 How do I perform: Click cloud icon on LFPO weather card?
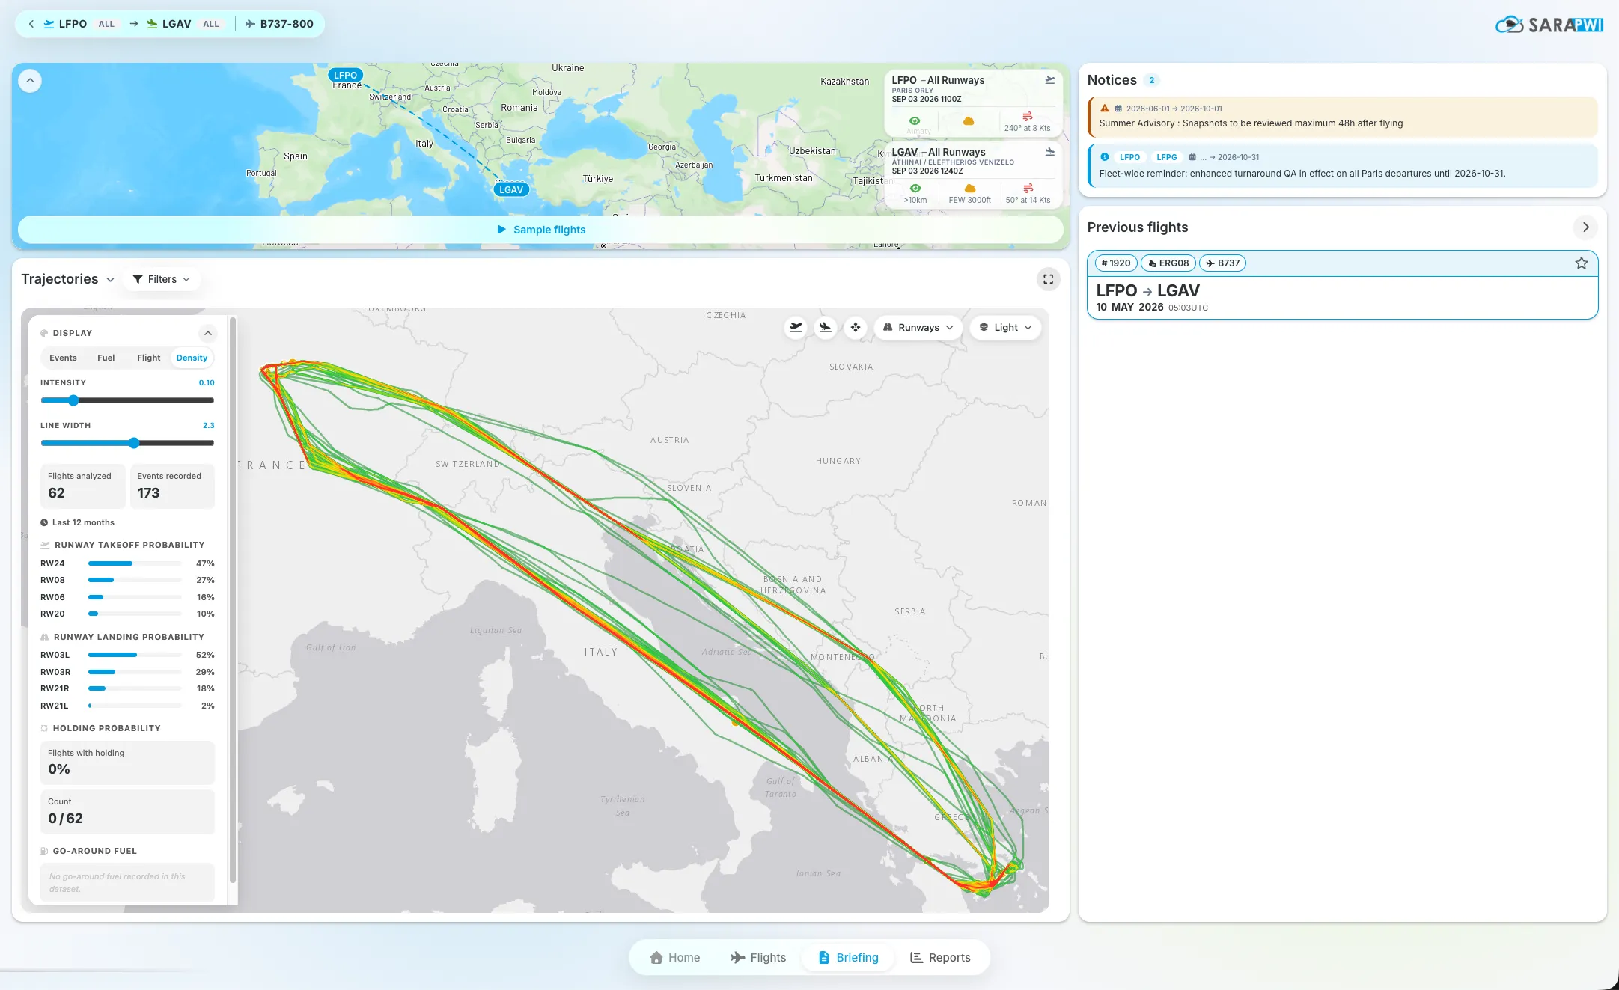[x=969, y=120]
